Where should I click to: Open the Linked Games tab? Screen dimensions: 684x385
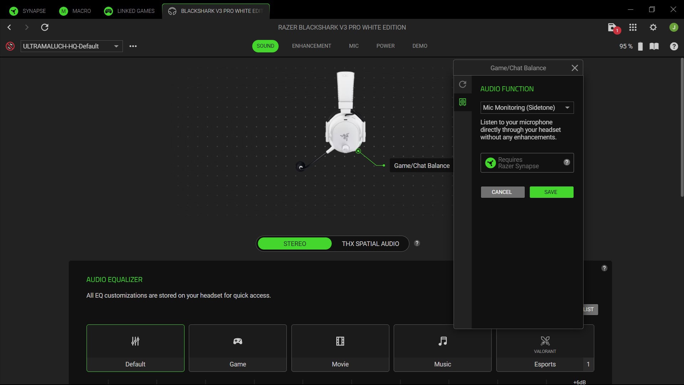click(x=129, y=11)
